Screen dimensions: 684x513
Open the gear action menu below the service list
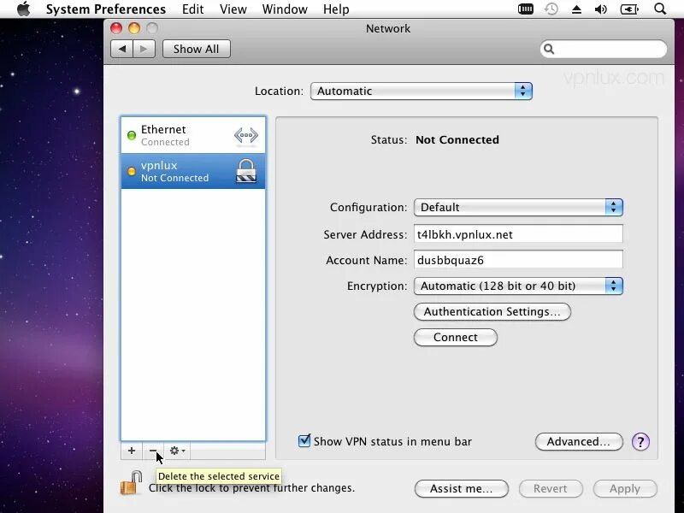point(177,451)
